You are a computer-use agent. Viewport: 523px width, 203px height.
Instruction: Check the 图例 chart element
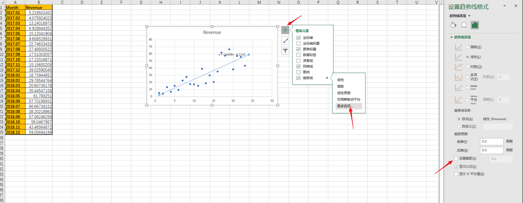[298, 72]
